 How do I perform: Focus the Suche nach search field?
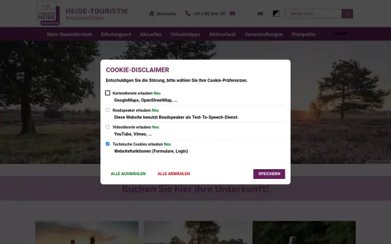pos(313,14)
